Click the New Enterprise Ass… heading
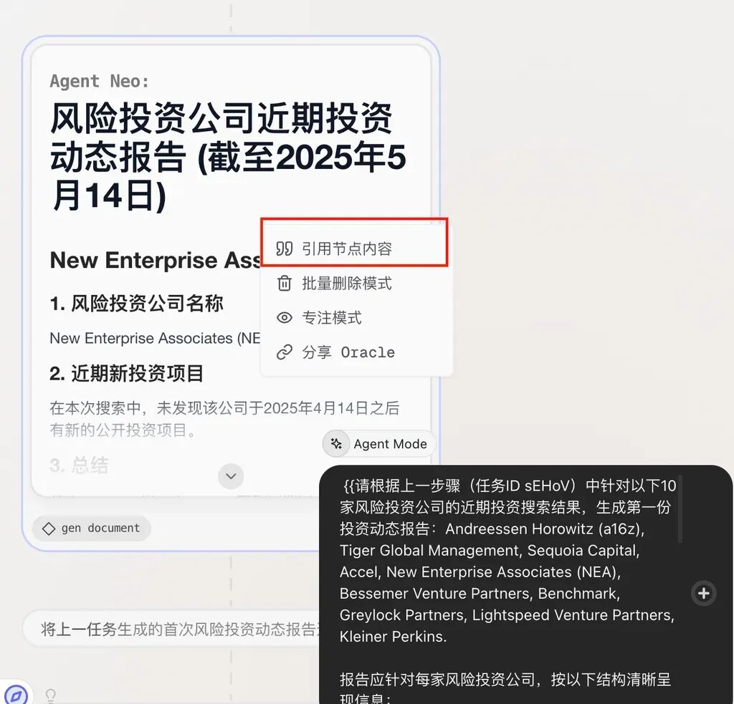Image resolution: width=734 pixels, height=704 pixels. (156, 260)
